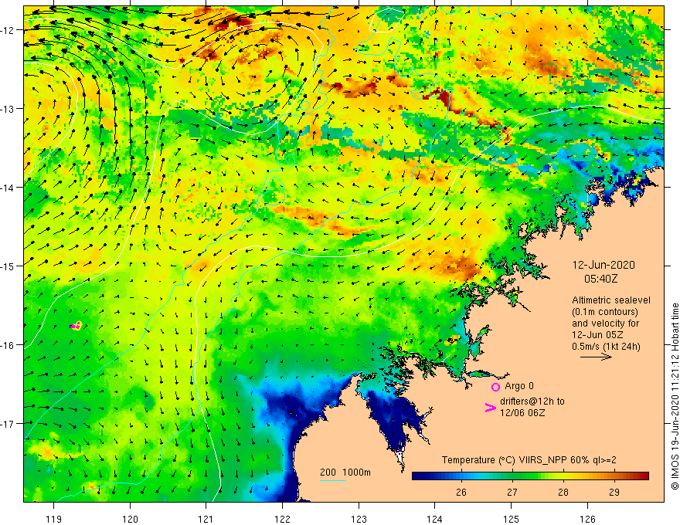Click the magenta drifters arrowhead legend symbol
Viewport: 680px width, 525px height.
point(491,407)
